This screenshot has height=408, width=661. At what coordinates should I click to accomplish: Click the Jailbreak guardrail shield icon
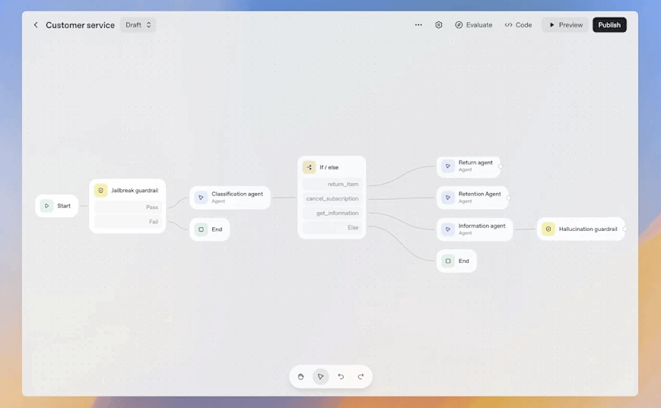(x=100, y=191)
